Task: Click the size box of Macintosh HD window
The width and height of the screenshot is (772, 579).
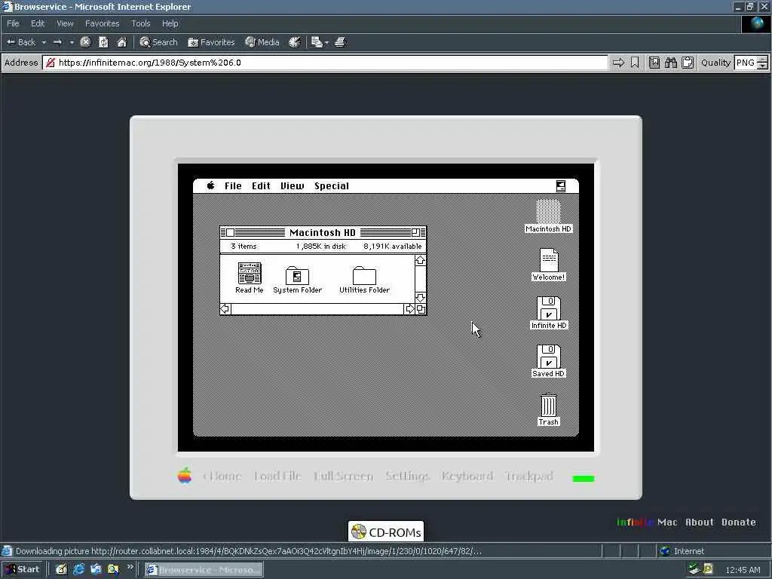Action: (421, 308)
